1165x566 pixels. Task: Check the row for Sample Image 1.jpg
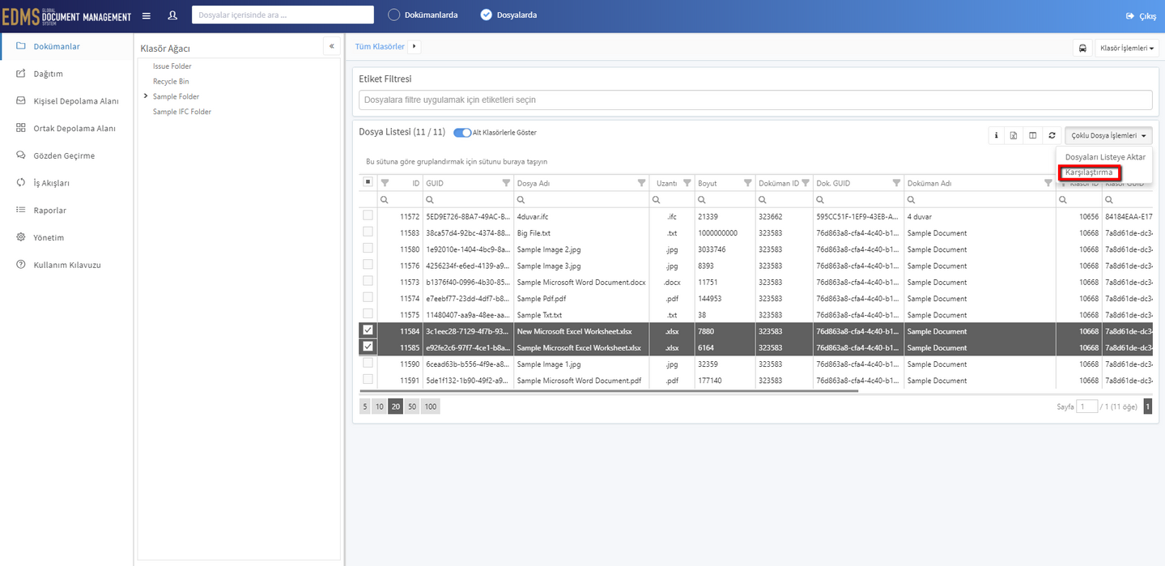(x=368, y=363)
